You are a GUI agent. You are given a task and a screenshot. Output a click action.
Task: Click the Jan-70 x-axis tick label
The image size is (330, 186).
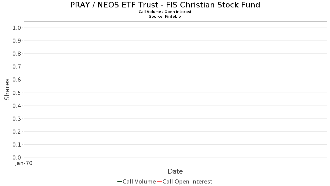24,163
